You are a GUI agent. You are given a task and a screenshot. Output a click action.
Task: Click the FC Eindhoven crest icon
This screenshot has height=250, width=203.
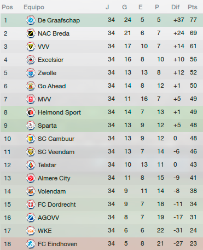coord(31,244)
